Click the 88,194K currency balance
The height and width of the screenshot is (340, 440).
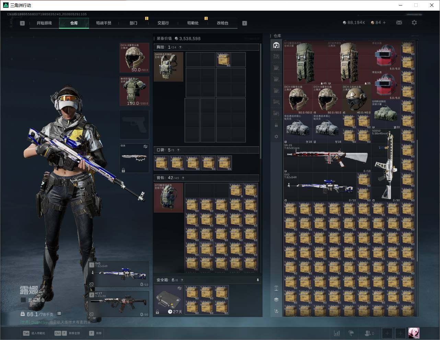(354, 23)
